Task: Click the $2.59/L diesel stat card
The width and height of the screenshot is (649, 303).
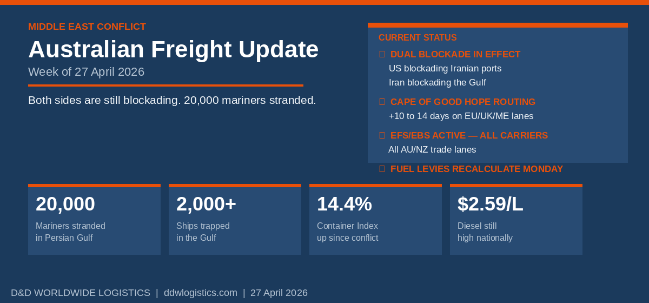Action: 516,220
